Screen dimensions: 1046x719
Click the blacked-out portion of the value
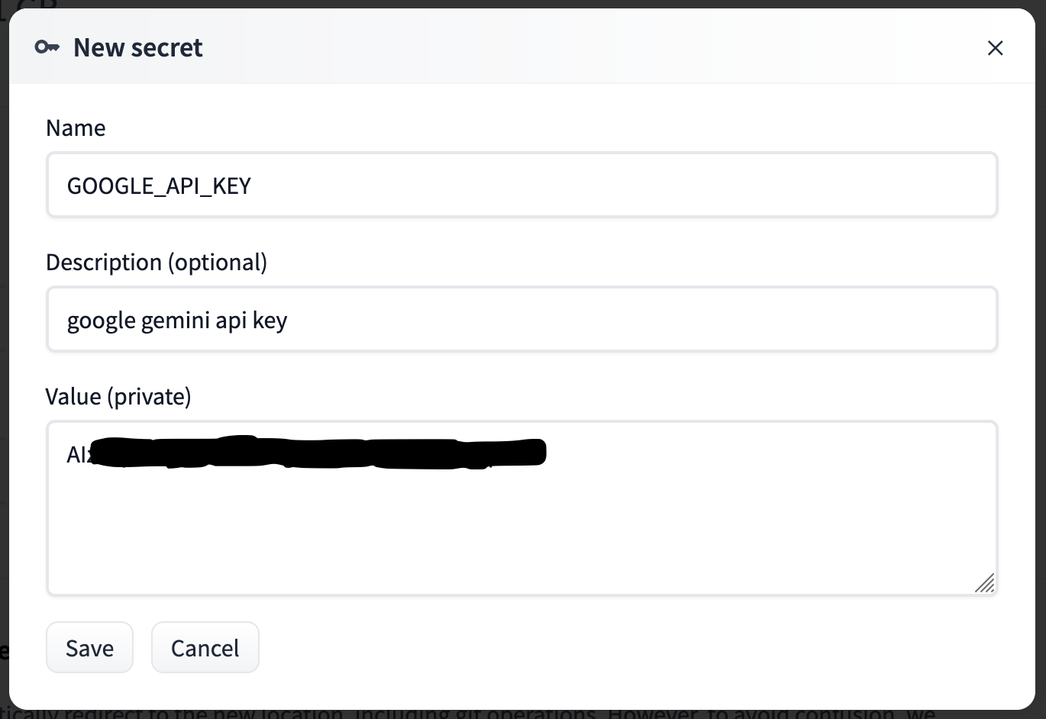point(318,453)
